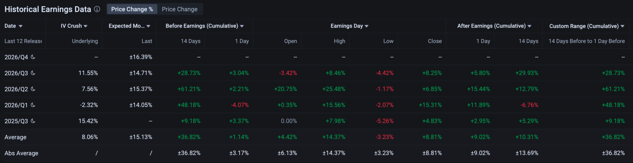Image resolution: width=633 pixels, height=163 pixels.
Task: Click the -3.42% open value
Action: coord(288,73)
